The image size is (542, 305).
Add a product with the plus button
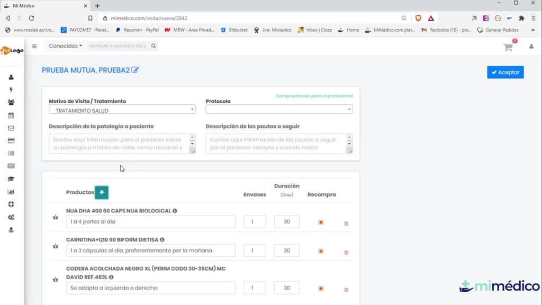tap(102, 192)
